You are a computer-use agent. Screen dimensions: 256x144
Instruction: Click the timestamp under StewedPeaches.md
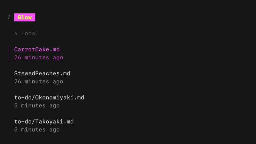tap(38, 82)
